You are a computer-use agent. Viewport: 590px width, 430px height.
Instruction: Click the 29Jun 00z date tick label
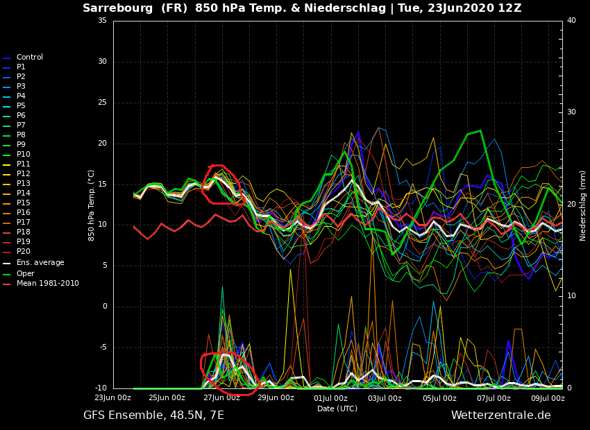(x=276, y=398)
